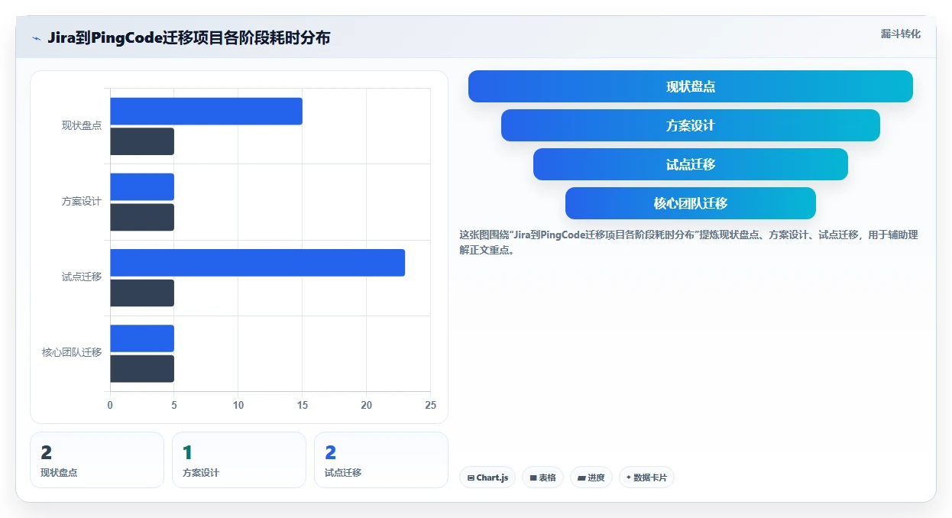Viewport: 952px width, 518px height.
Task: Click the lightning icon beside the title
Action: [x=37, y=38]
